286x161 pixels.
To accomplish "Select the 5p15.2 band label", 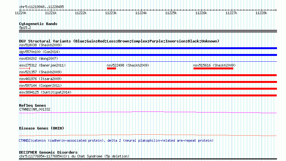I will 25,28.
